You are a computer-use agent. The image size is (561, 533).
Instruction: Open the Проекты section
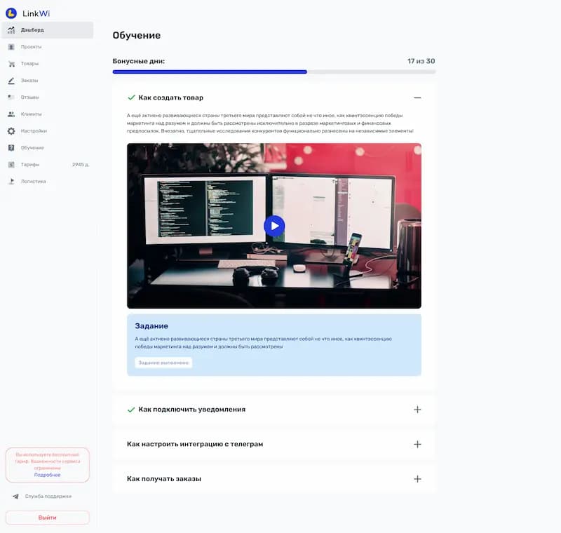[x=48, y=47]
